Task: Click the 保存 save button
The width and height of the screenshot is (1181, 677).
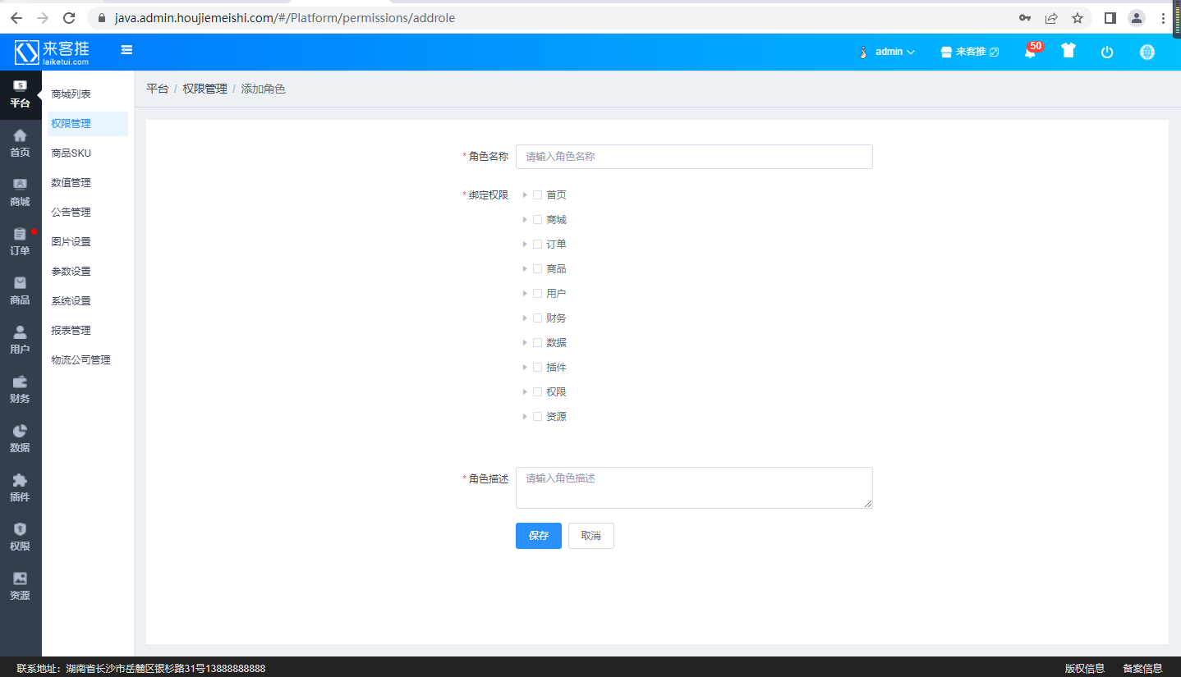Action: (x=539, y=536)
